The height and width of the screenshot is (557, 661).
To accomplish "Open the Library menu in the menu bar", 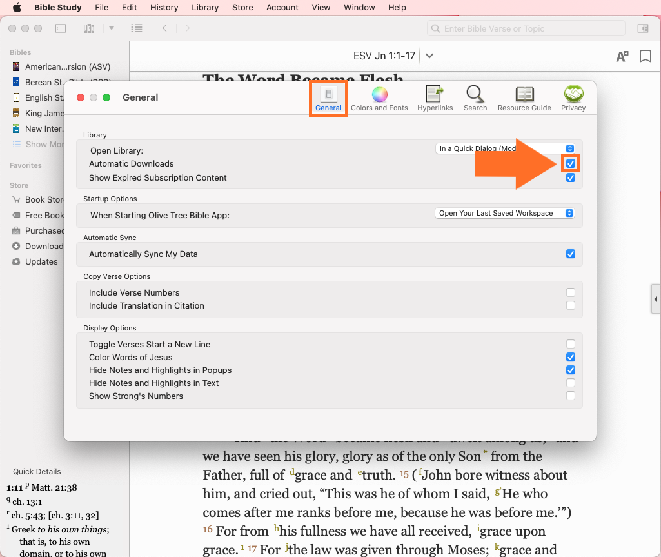I will (205, 8).
